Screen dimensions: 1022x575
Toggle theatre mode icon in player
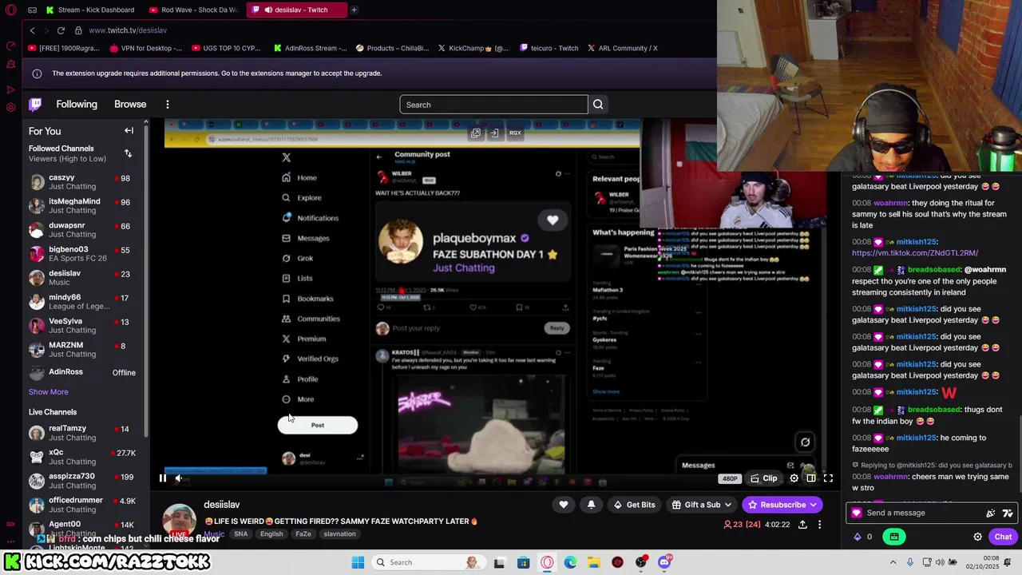tap(810, 478)
